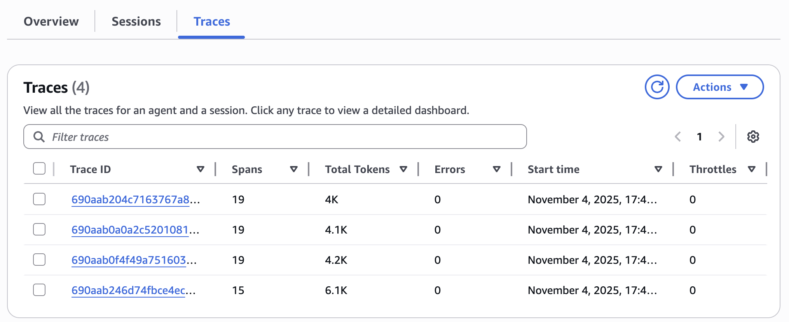Sort by Trace ID column arrow
Image resolution: width=789 pixels, height=322 pixels.
pyautogui.click(x=201, y=169)
